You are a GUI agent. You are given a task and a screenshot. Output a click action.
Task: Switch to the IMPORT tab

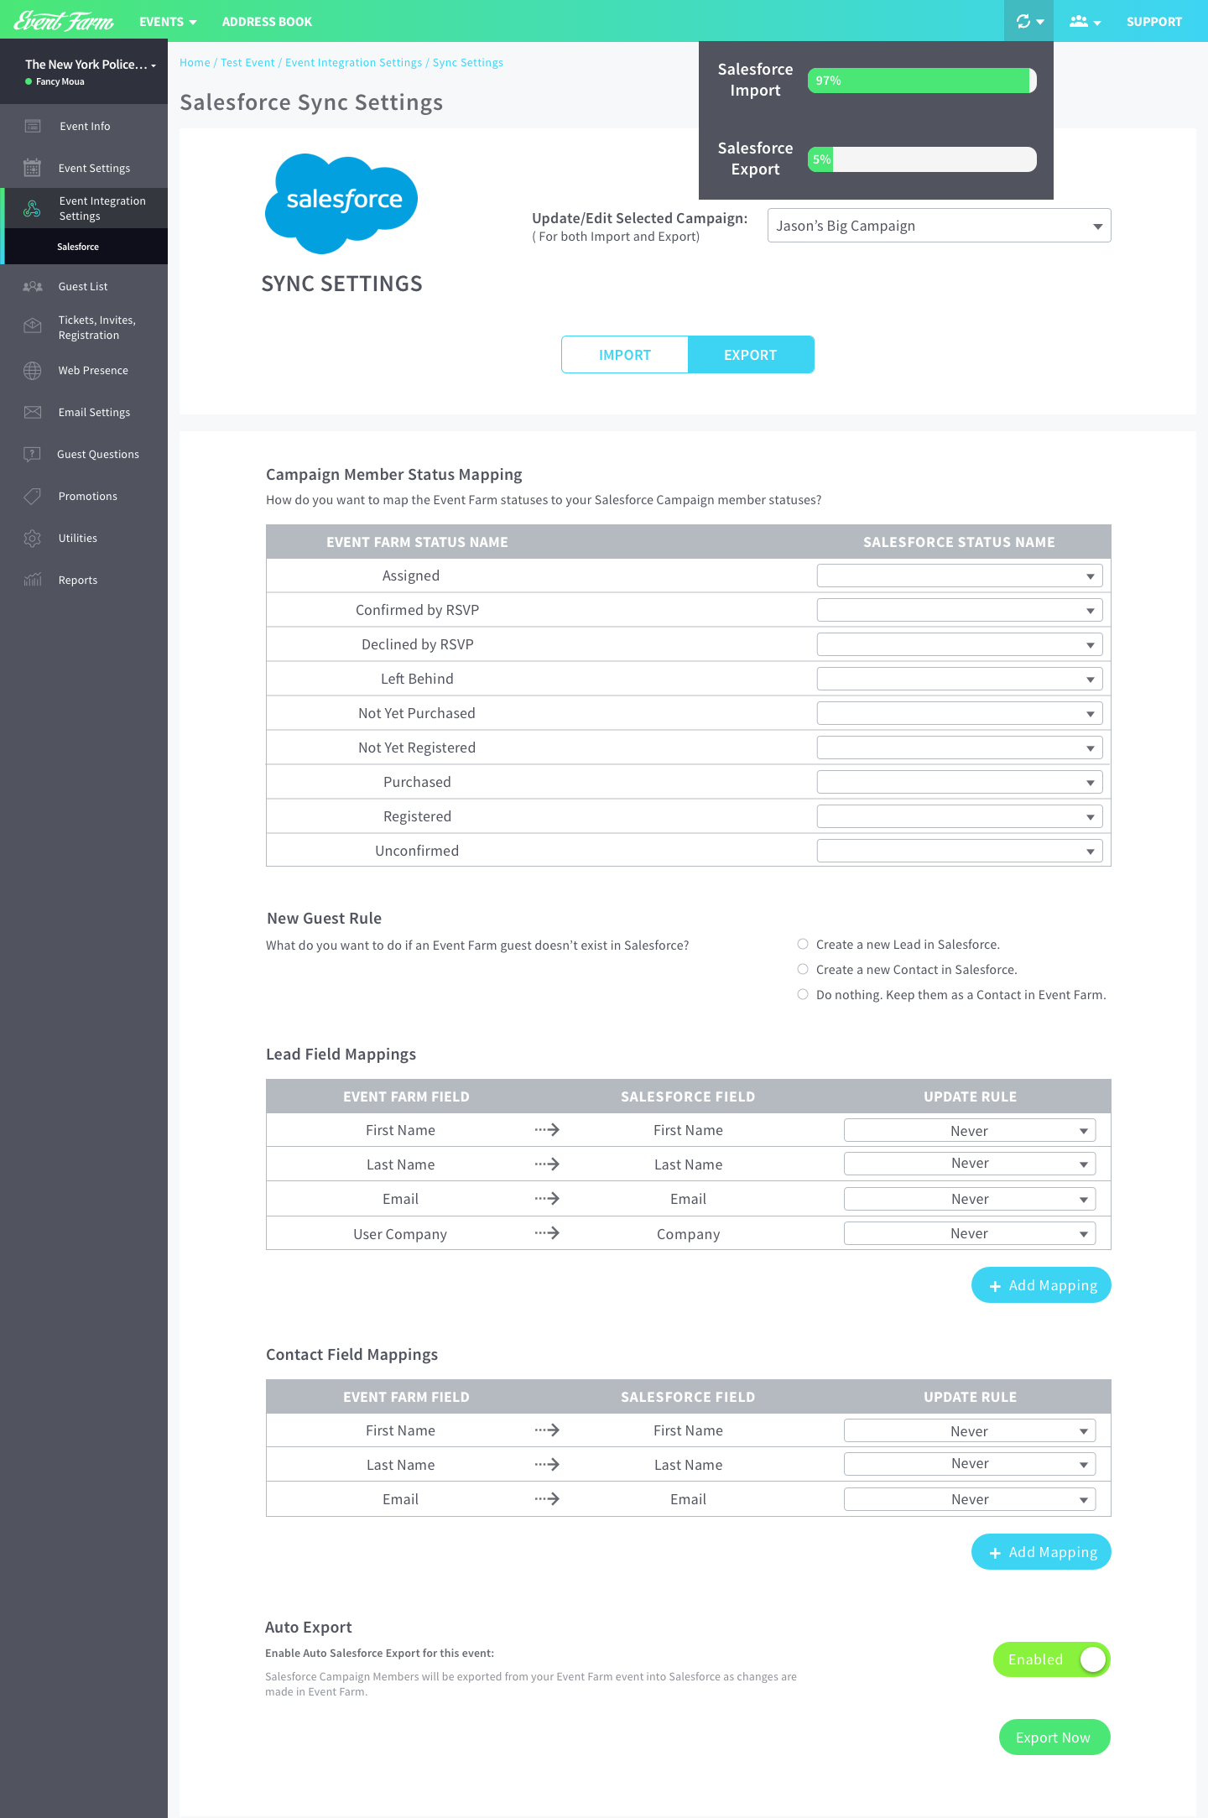[x=625, y=355]
